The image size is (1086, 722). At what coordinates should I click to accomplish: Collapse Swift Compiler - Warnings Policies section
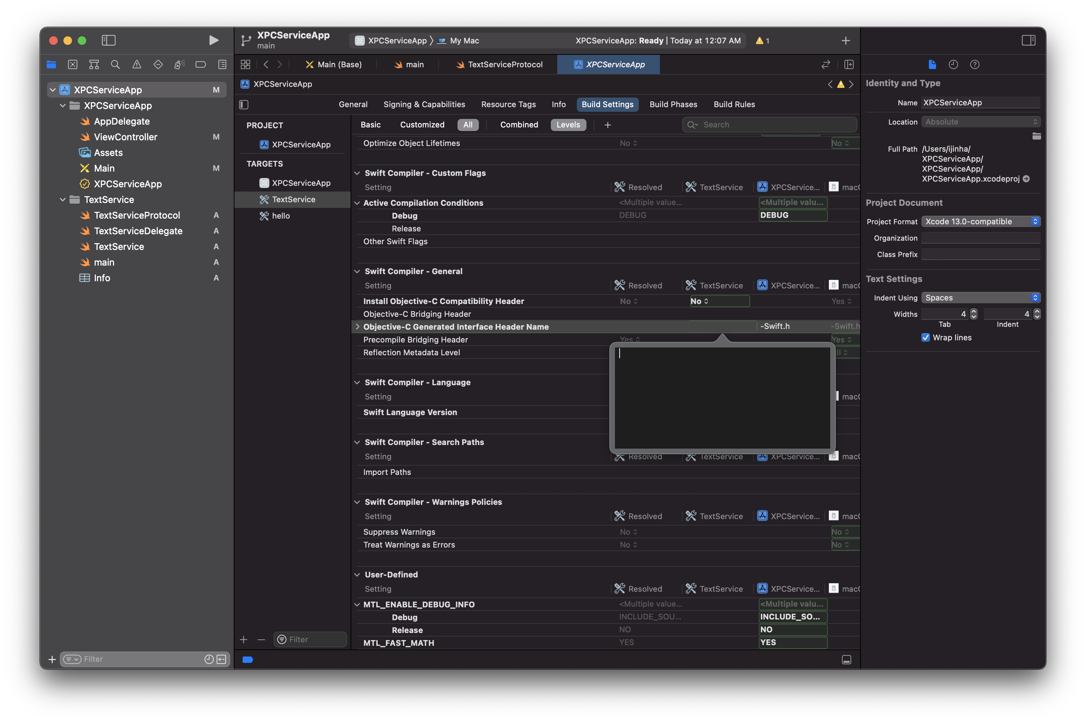pyautogui.click(x=357, y=502)
